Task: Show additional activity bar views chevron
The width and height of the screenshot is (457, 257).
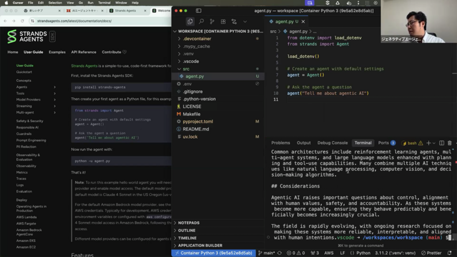Action: 245,22
